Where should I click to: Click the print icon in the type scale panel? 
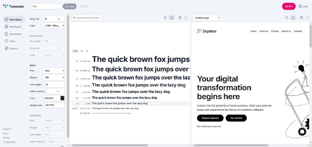coord(180,18)
